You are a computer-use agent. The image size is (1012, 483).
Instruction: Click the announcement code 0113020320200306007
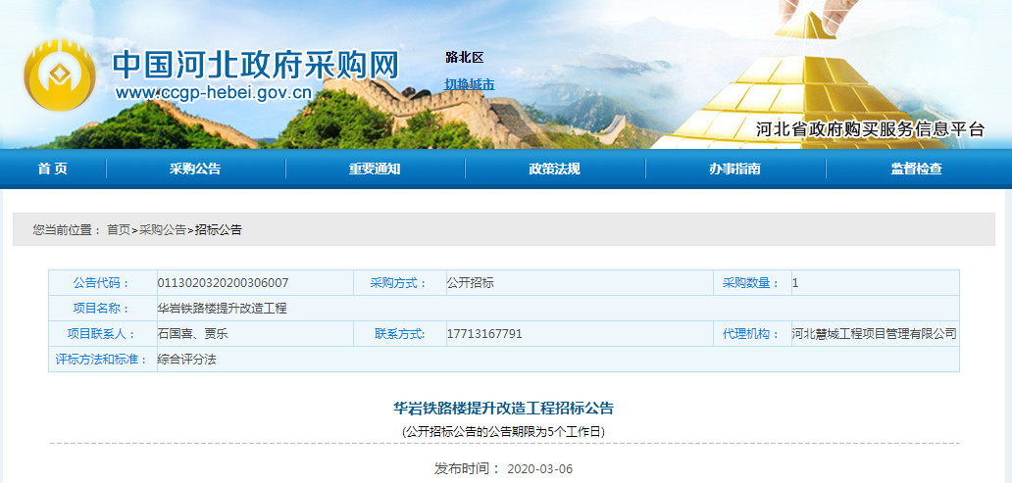click(x=223, y=283)
